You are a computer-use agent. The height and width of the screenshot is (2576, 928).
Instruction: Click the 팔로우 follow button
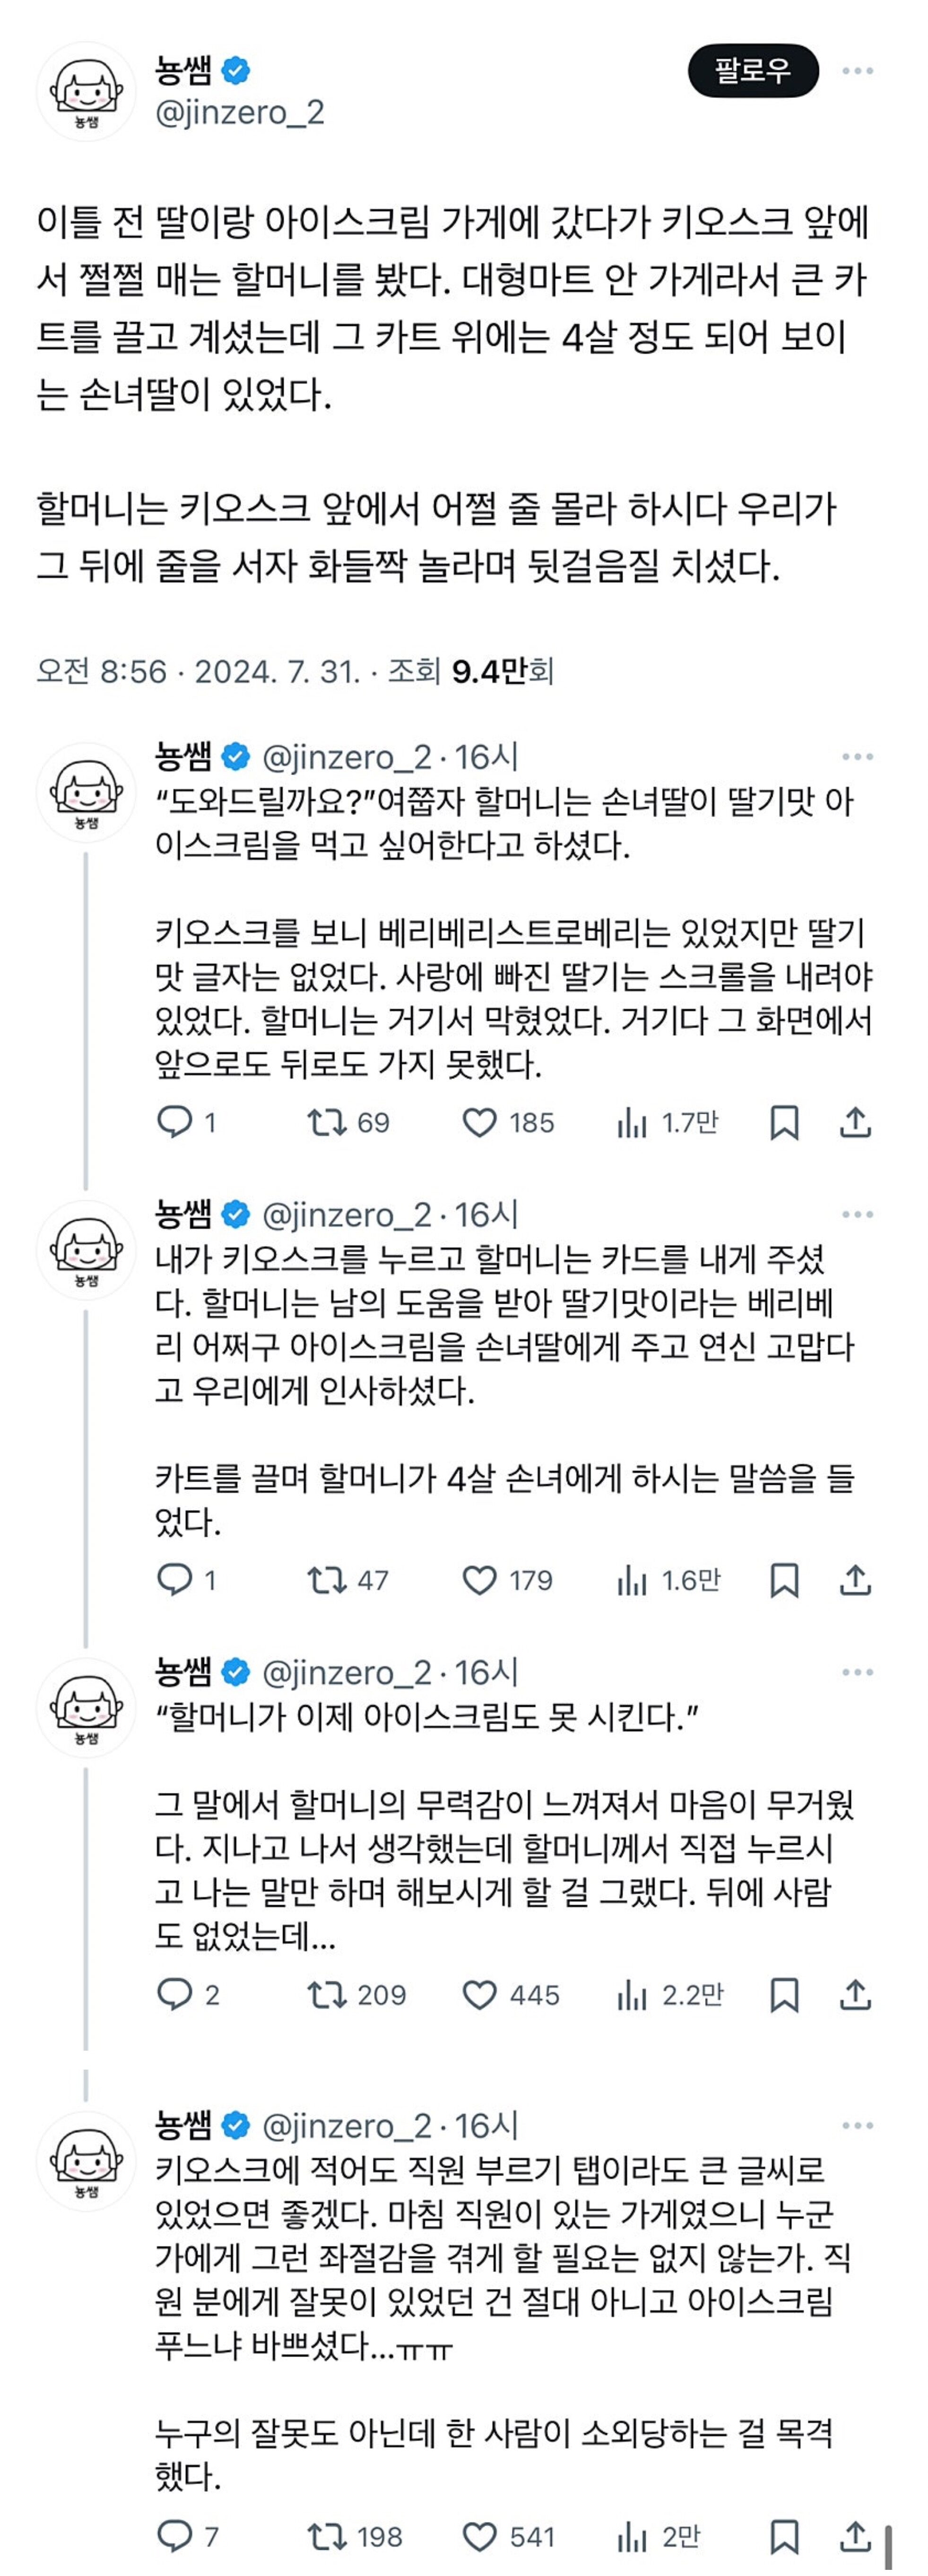tap(753, 71)
